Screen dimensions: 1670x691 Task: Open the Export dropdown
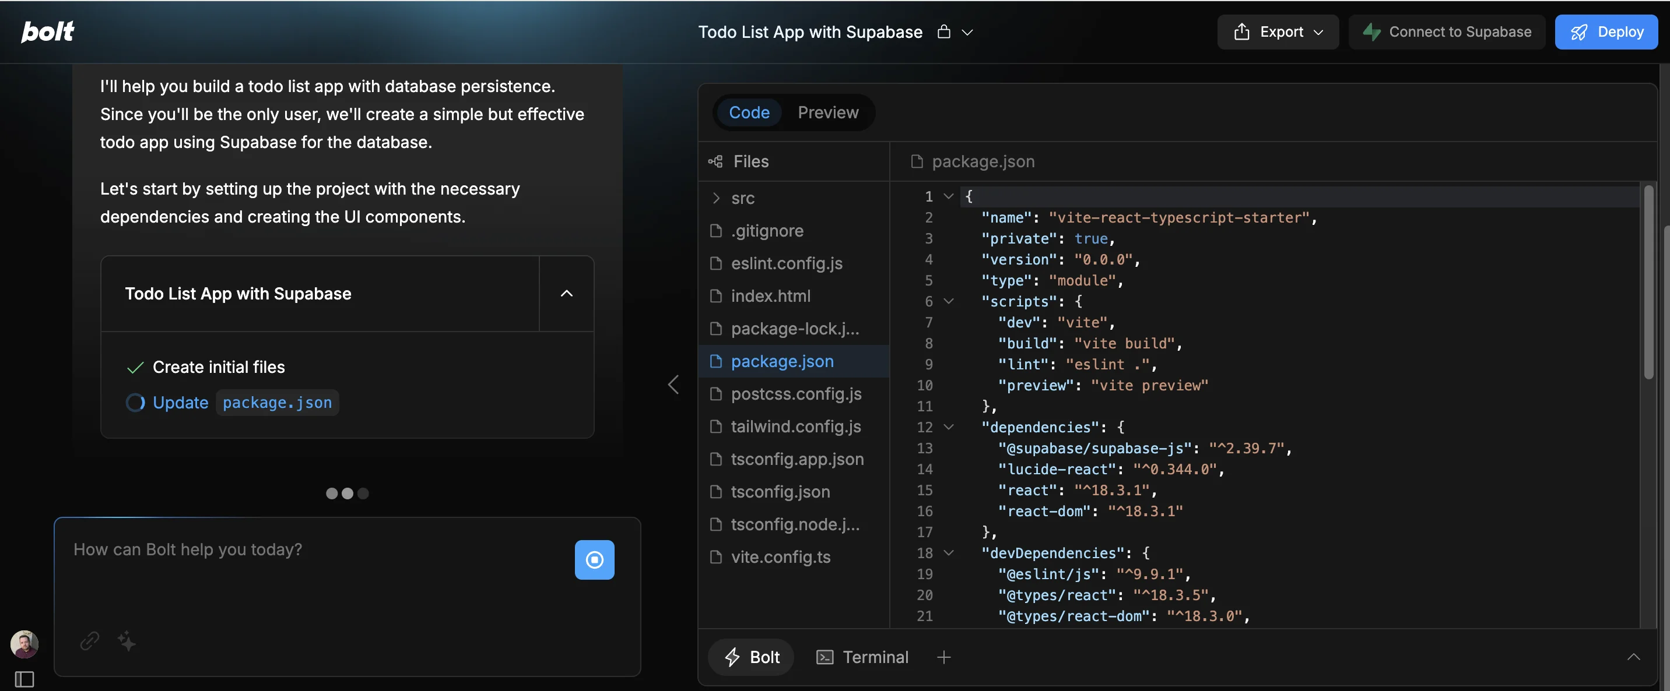[1277, 31]
